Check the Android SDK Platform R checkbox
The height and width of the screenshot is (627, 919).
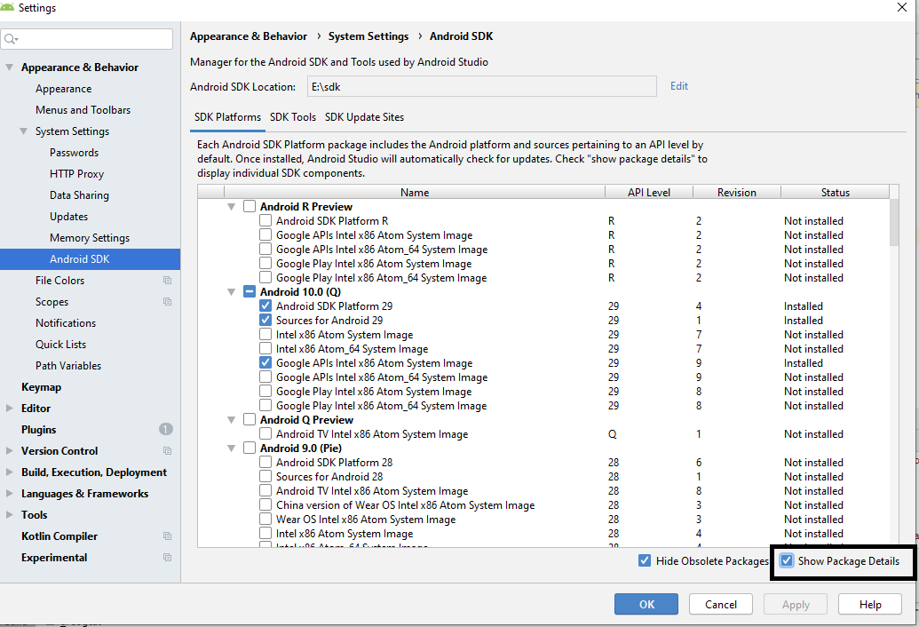pos(265,221)
